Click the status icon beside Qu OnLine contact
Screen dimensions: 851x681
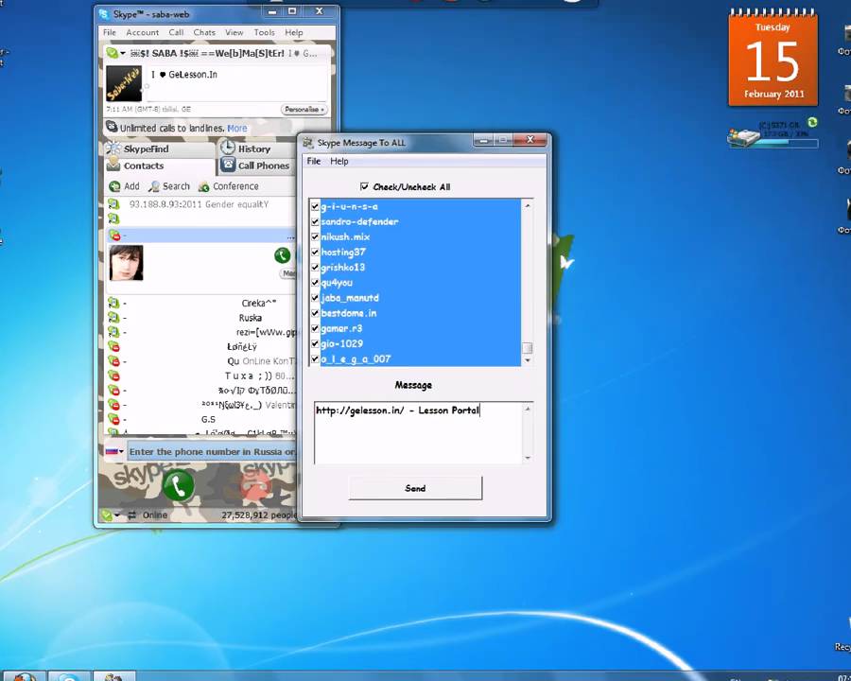(113, 361)
